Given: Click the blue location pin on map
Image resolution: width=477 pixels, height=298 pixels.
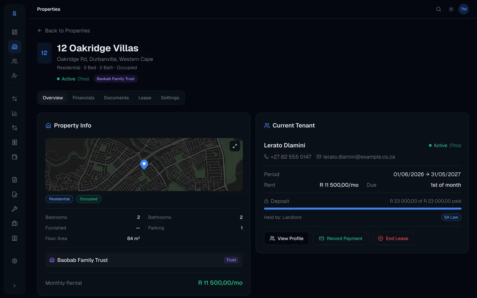Looking at the screenshot, I should (x=144, y=164).
